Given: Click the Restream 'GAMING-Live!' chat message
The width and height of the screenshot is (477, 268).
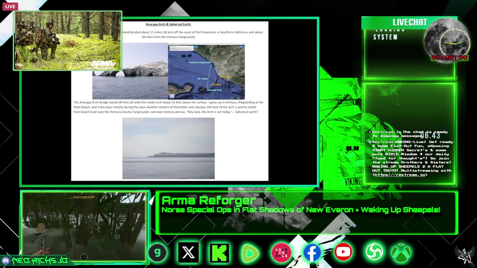Looking at the screenshot, I should coord(411,158).
